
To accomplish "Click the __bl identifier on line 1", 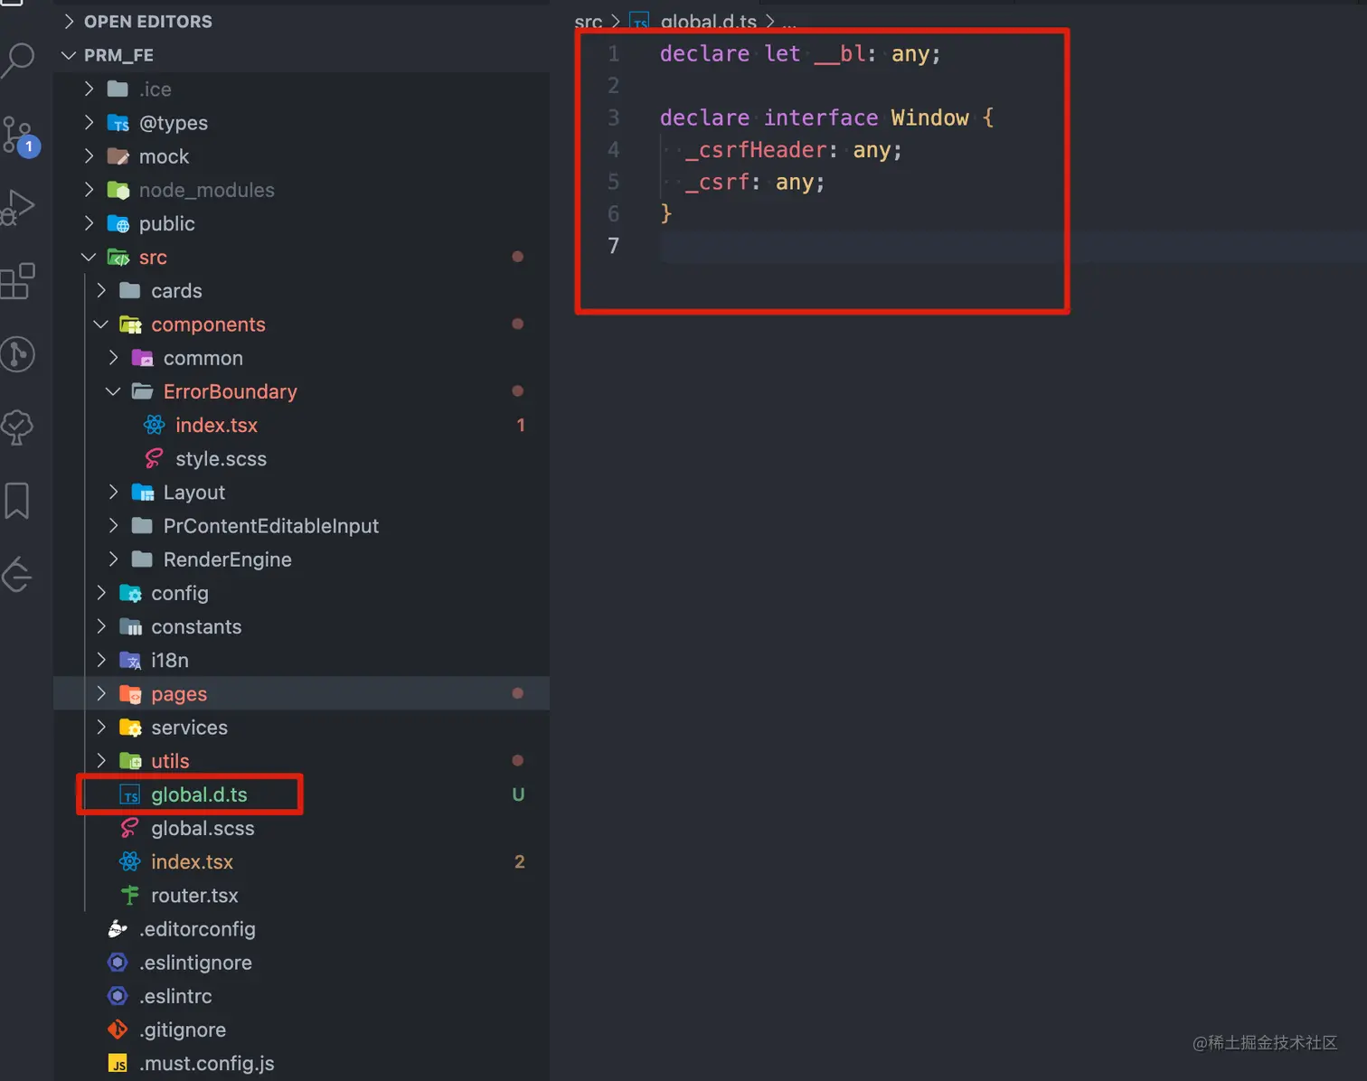I will pyautogui.click(x=841, y=54).
